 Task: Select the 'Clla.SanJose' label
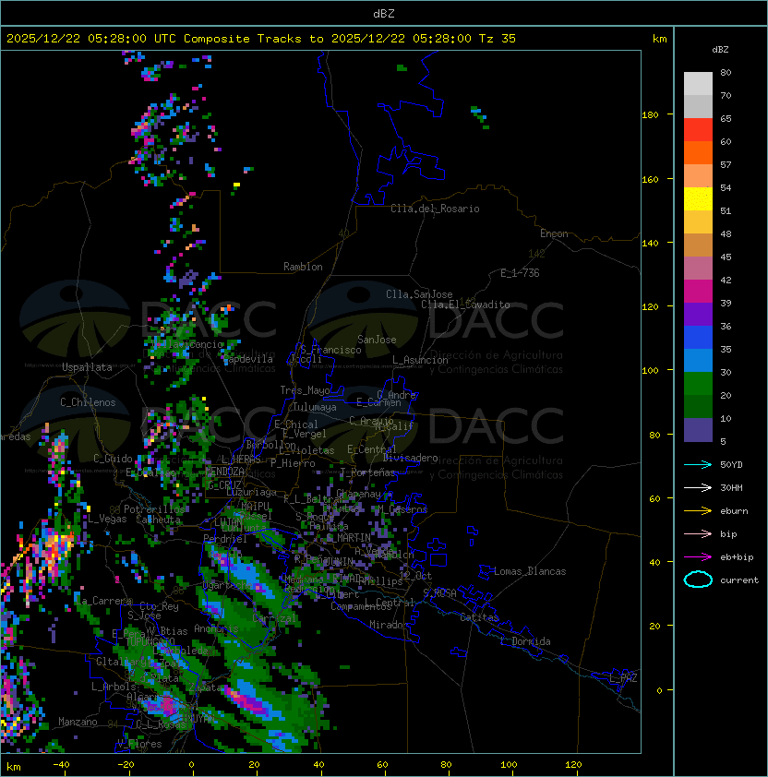pos(419,294)
